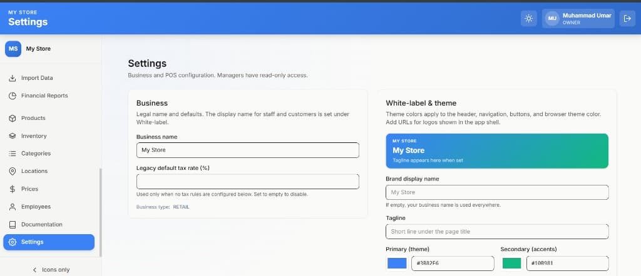
Task: Edit Secondary accents hex #10B981 field
Action: pyautogui.click(x=567, y=264)
